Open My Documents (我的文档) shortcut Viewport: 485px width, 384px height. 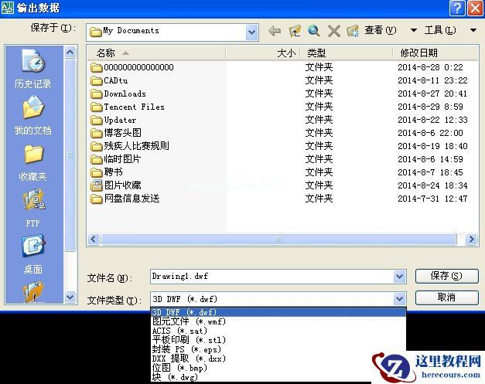pos(33,115)
